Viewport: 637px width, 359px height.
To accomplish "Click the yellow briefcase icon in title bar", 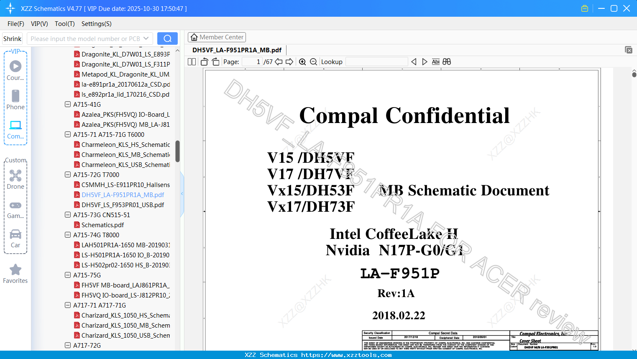I will click(585, 8).
